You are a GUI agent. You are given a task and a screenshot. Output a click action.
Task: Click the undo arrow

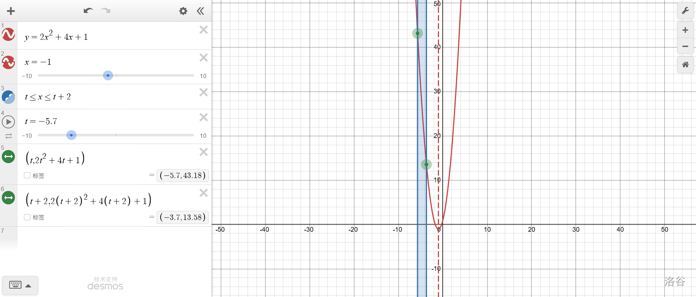[88, 11]
